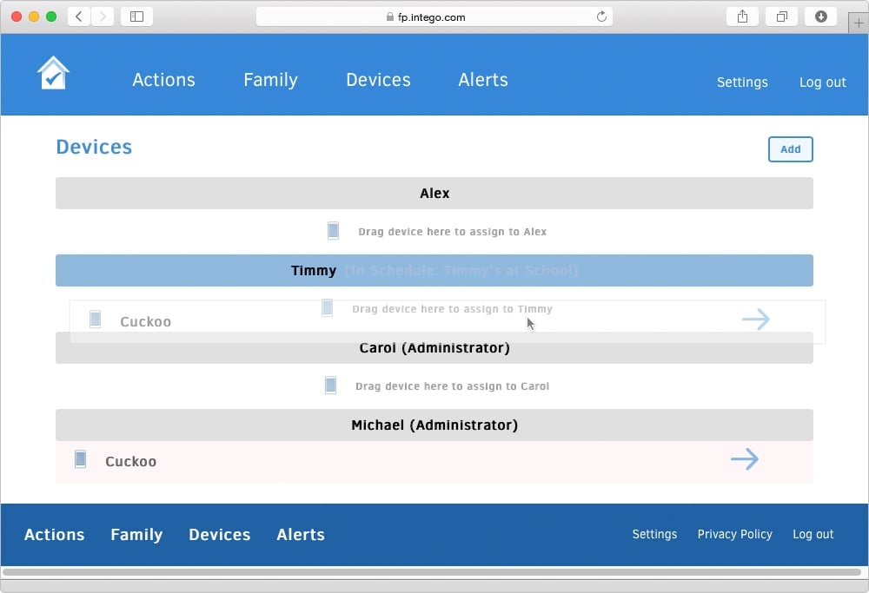The height and width of the screenshot is (593, 869).
Task: Open the Actions tab in top navigation
Action: [163, 80]
